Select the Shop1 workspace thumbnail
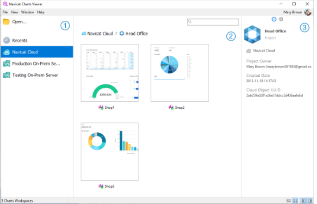Screen dimensions: 317x204 (110, 73)
